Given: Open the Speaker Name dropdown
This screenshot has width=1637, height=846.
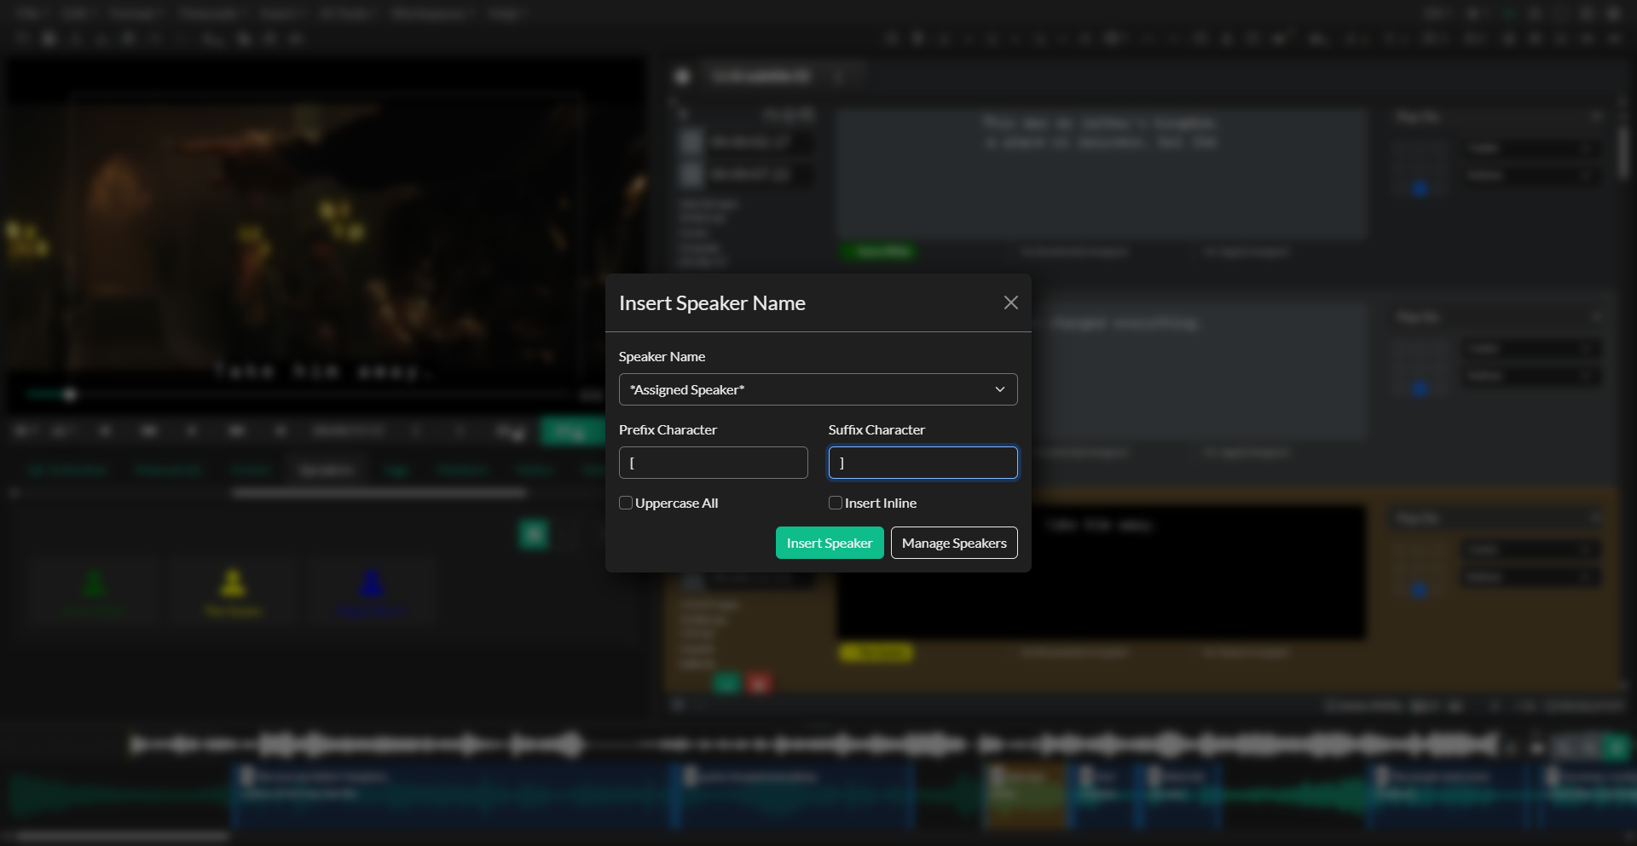Looking at the screenshot, I should coord(817,389).
